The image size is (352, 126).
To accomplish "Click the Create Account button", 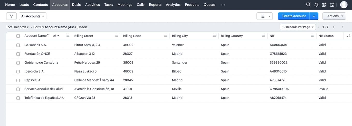I will point(294,16).
